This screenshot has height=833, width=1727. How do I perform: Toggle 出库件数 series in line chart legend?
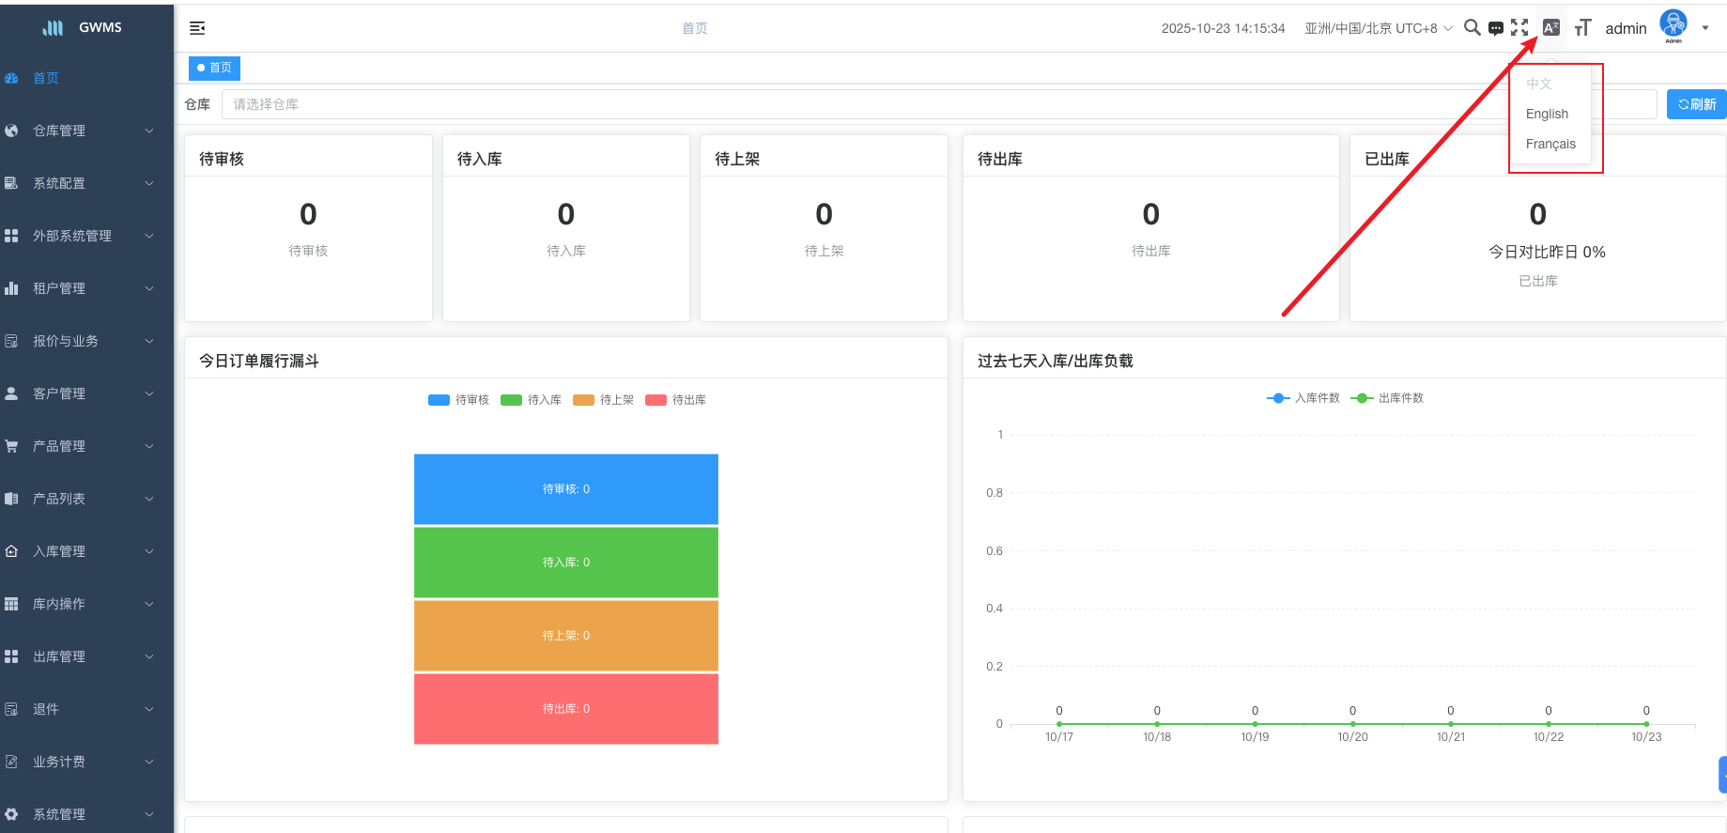[1387, 398]
